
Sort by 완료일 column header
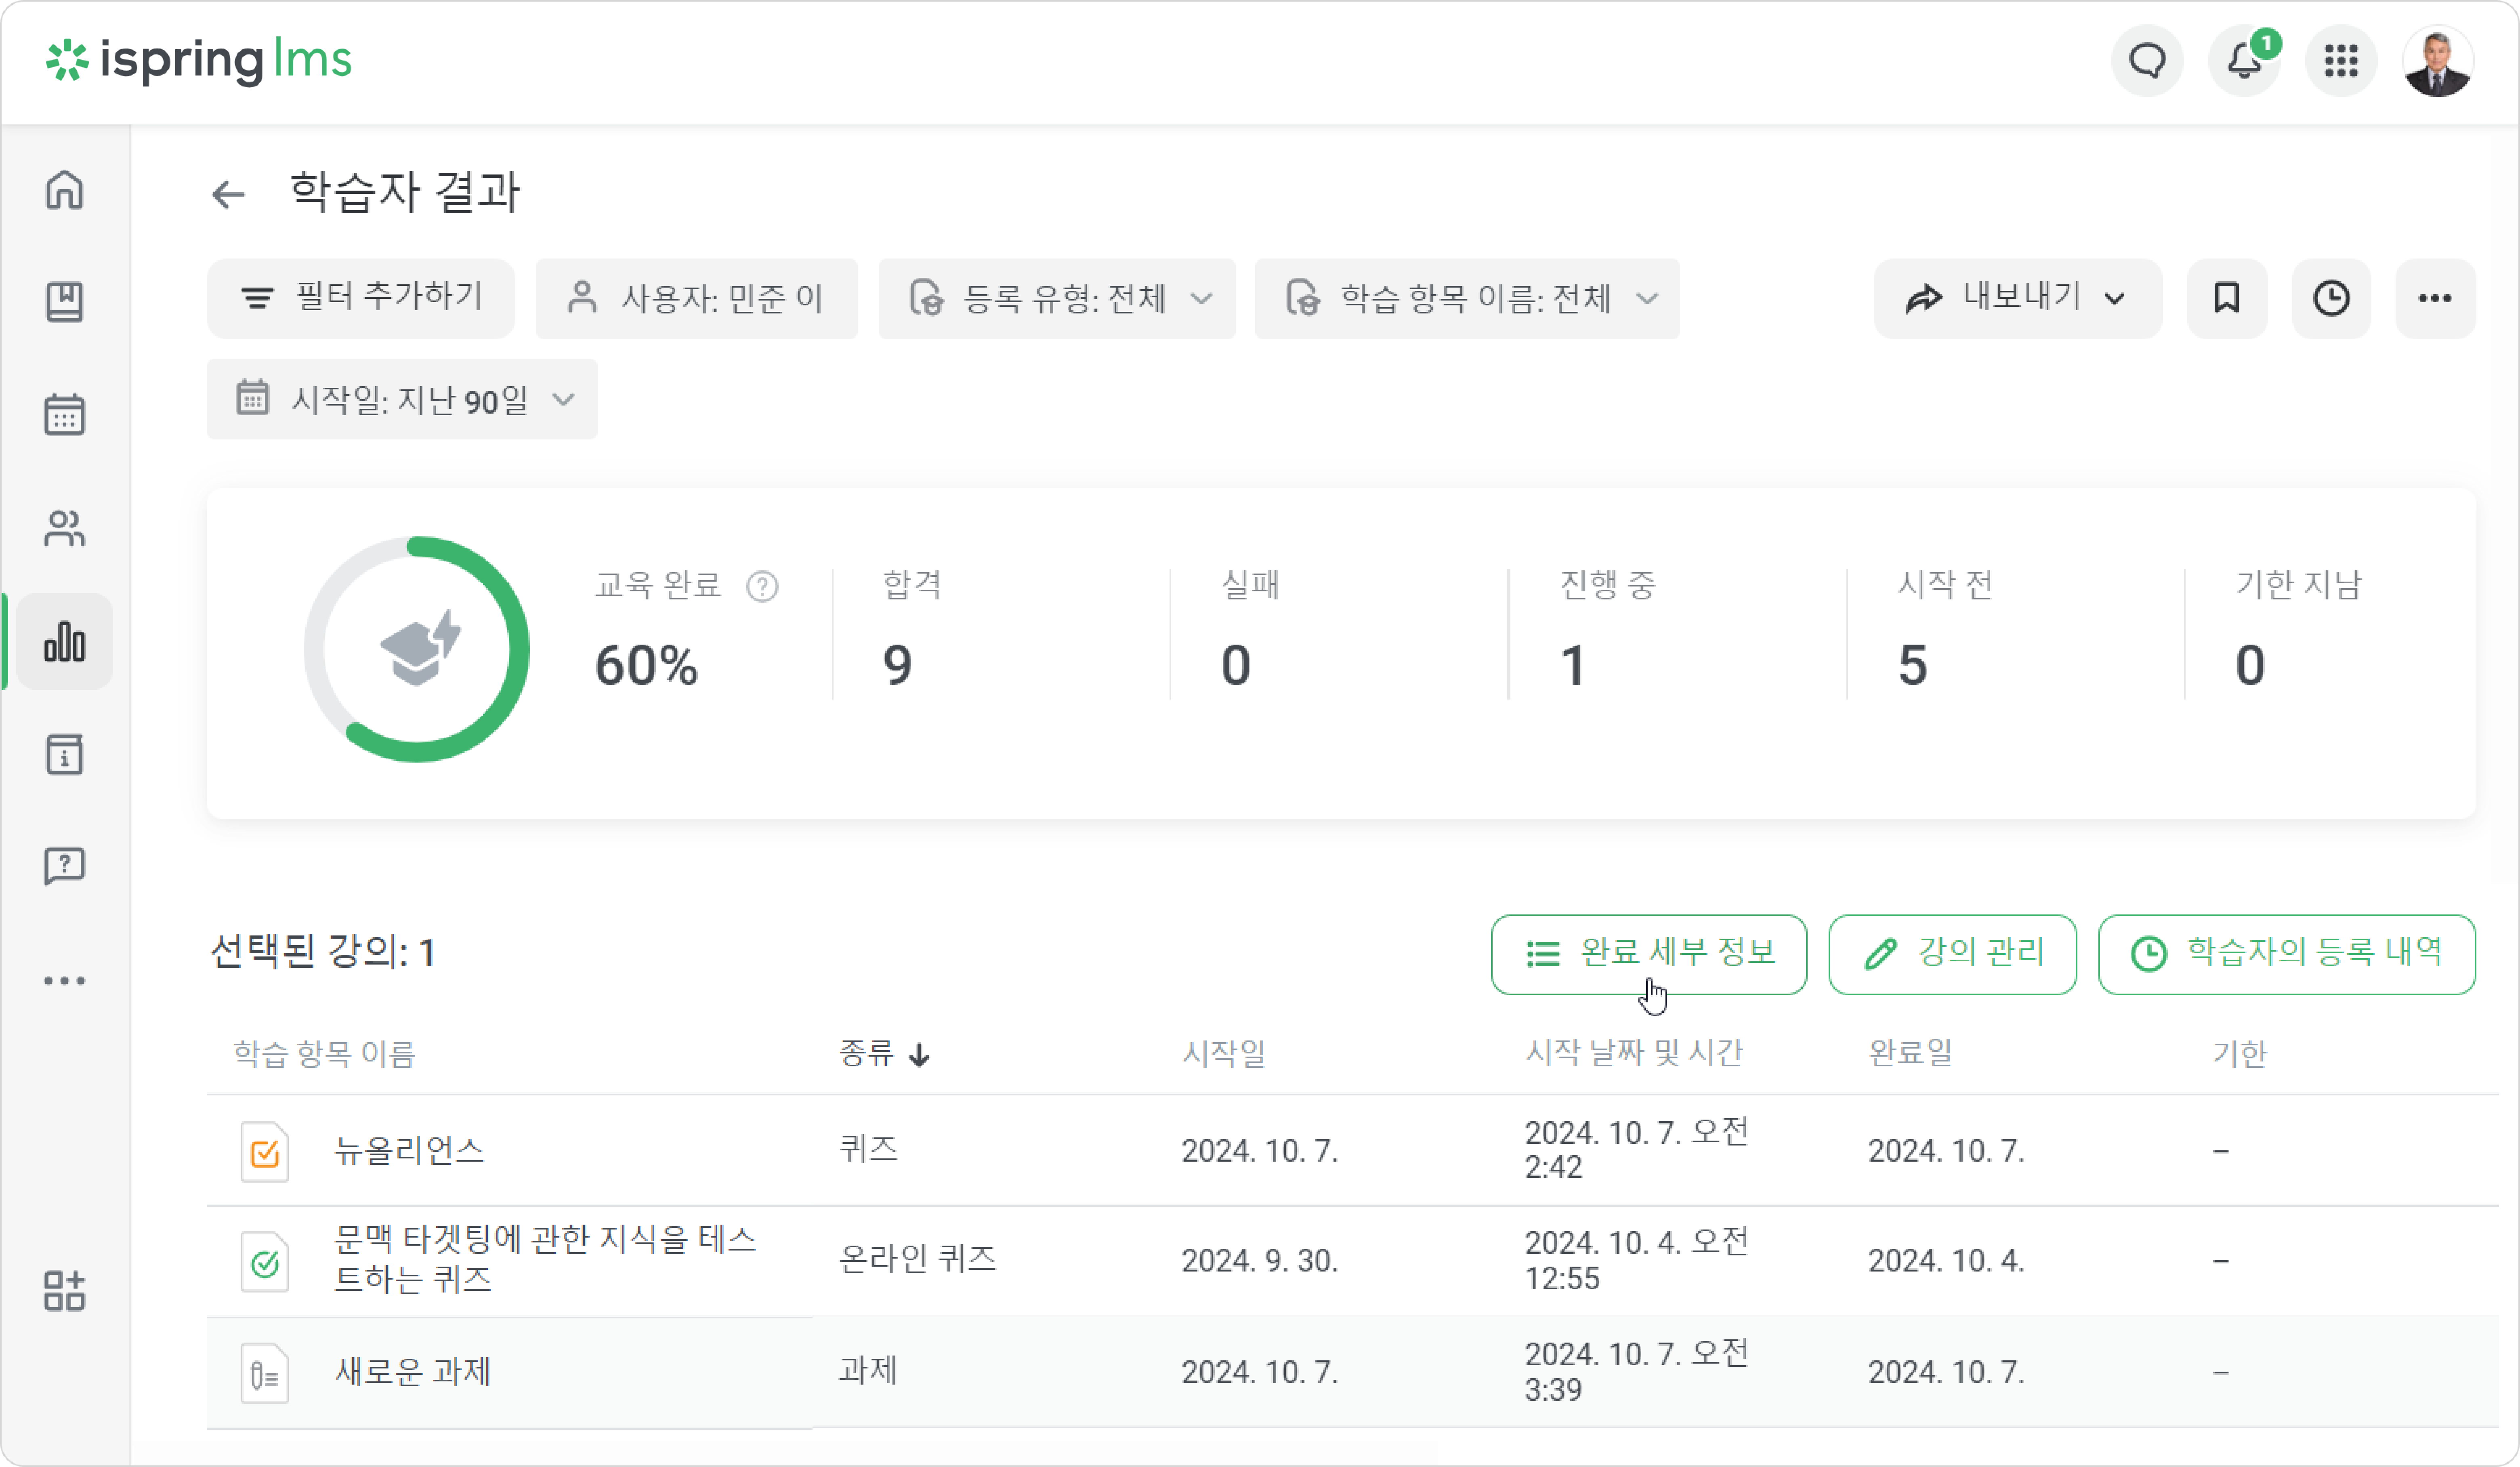(1911, 1054)
